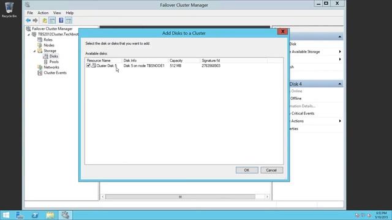Select Disks under Storage

53,56
